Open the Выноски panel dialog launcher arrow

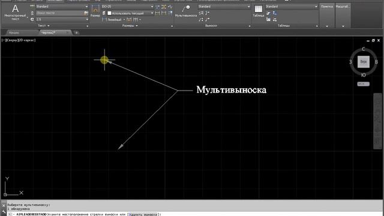[250, 26]
